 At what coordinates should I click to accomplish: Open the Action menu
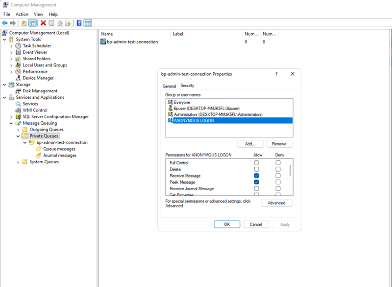[22, 14]
